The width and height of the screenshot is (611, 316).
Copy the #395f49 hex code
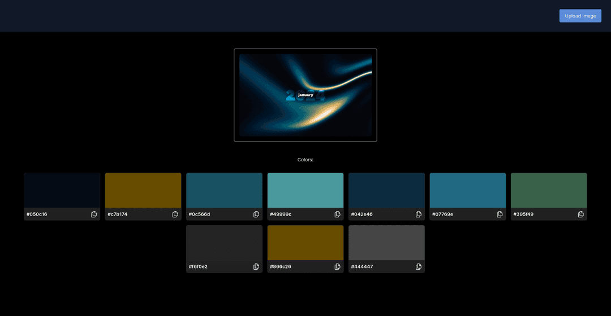(581, 214)
